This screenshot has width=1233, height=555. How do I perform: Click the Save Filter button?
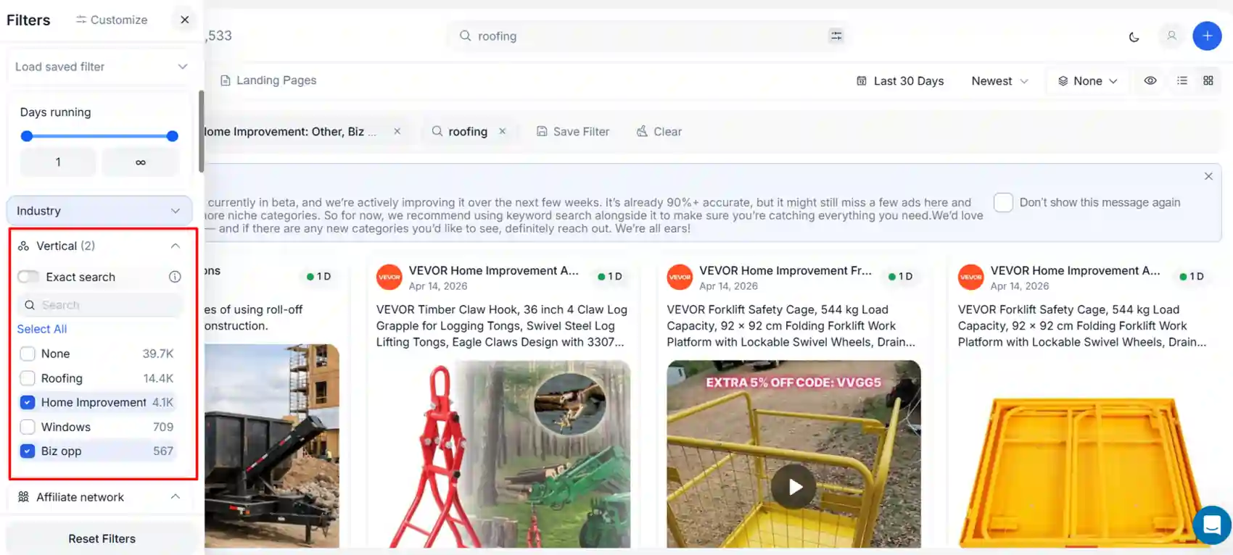click(x=573, y=132)
